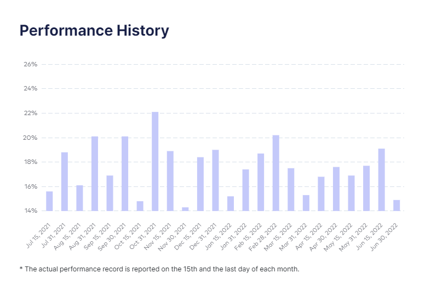Screen dimensions: 425x284
Task: Click the Nov 30, 2021 shortest bar
Action: coord(185,209)
